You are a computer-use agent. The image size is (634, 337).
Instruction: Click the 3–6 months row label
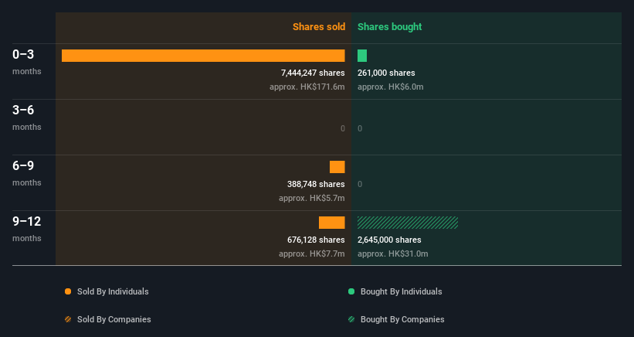(x=27, y=117)
